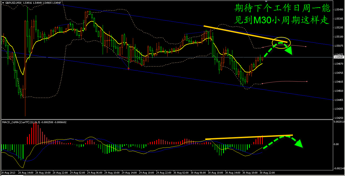Viewport: 345px width, 176px height.
Task: Click the 1.54765 price scale label
Action: click(339, 73)
